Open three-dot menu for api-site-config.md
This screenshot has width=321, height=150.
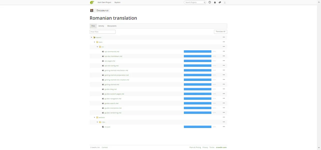coord(224,65)
